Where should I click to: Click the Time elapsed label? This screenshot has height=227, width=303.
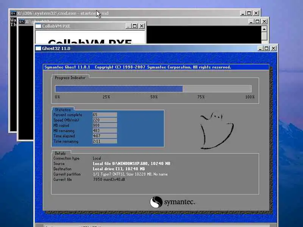64,136
